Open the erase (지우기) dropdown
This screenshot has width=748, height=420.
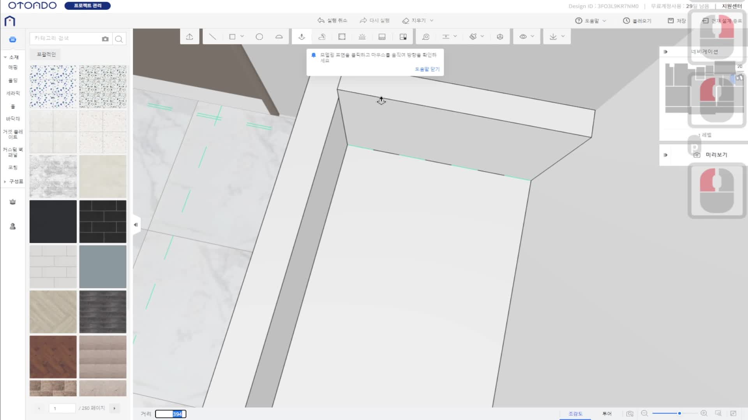pos(432,21)
